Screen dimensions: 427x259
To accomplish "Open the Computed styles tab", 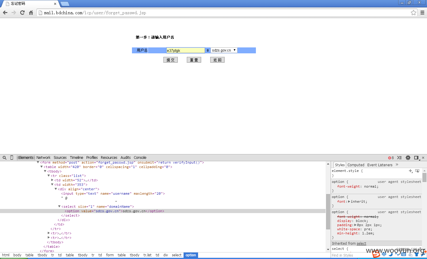I will click(356, 165).
